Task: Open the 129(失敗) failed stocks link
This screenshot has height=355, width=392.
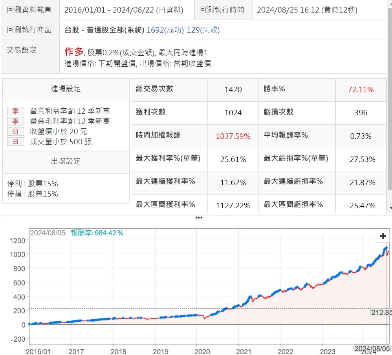Action: (203, 30)
